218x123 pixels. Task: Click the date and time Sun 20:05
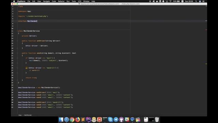point(189,1)
